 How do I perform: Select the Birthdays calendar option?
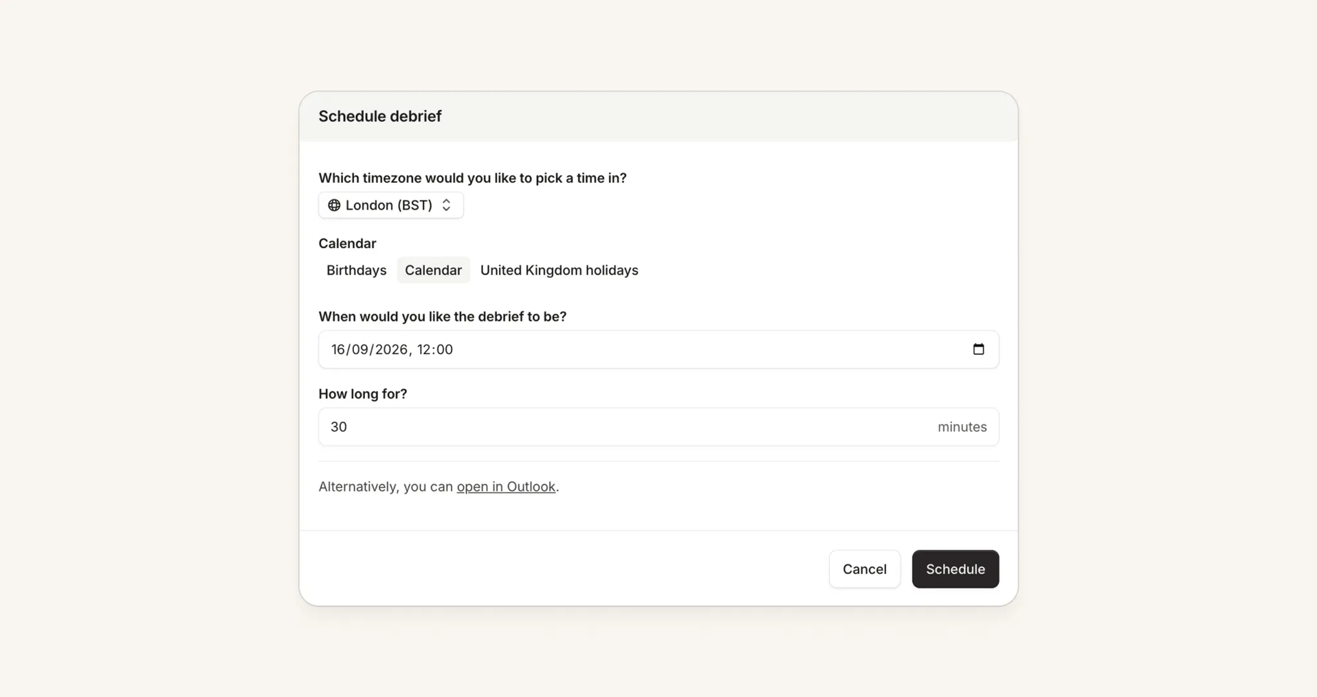356,270
